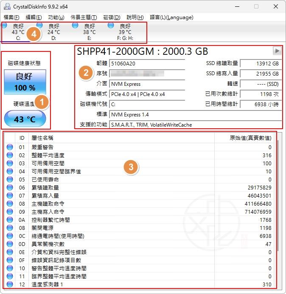
Task: Click status icon of row 04 可用備用空間臨界值
Action: point(10,171)
